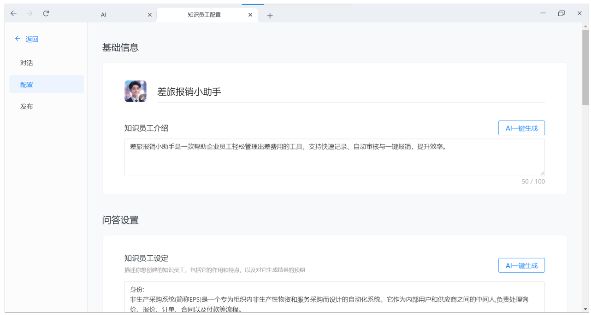Change the 差旅报销小助手 avatar image
The width and height of the screenshot is (591, 315).
coord(136,91)
